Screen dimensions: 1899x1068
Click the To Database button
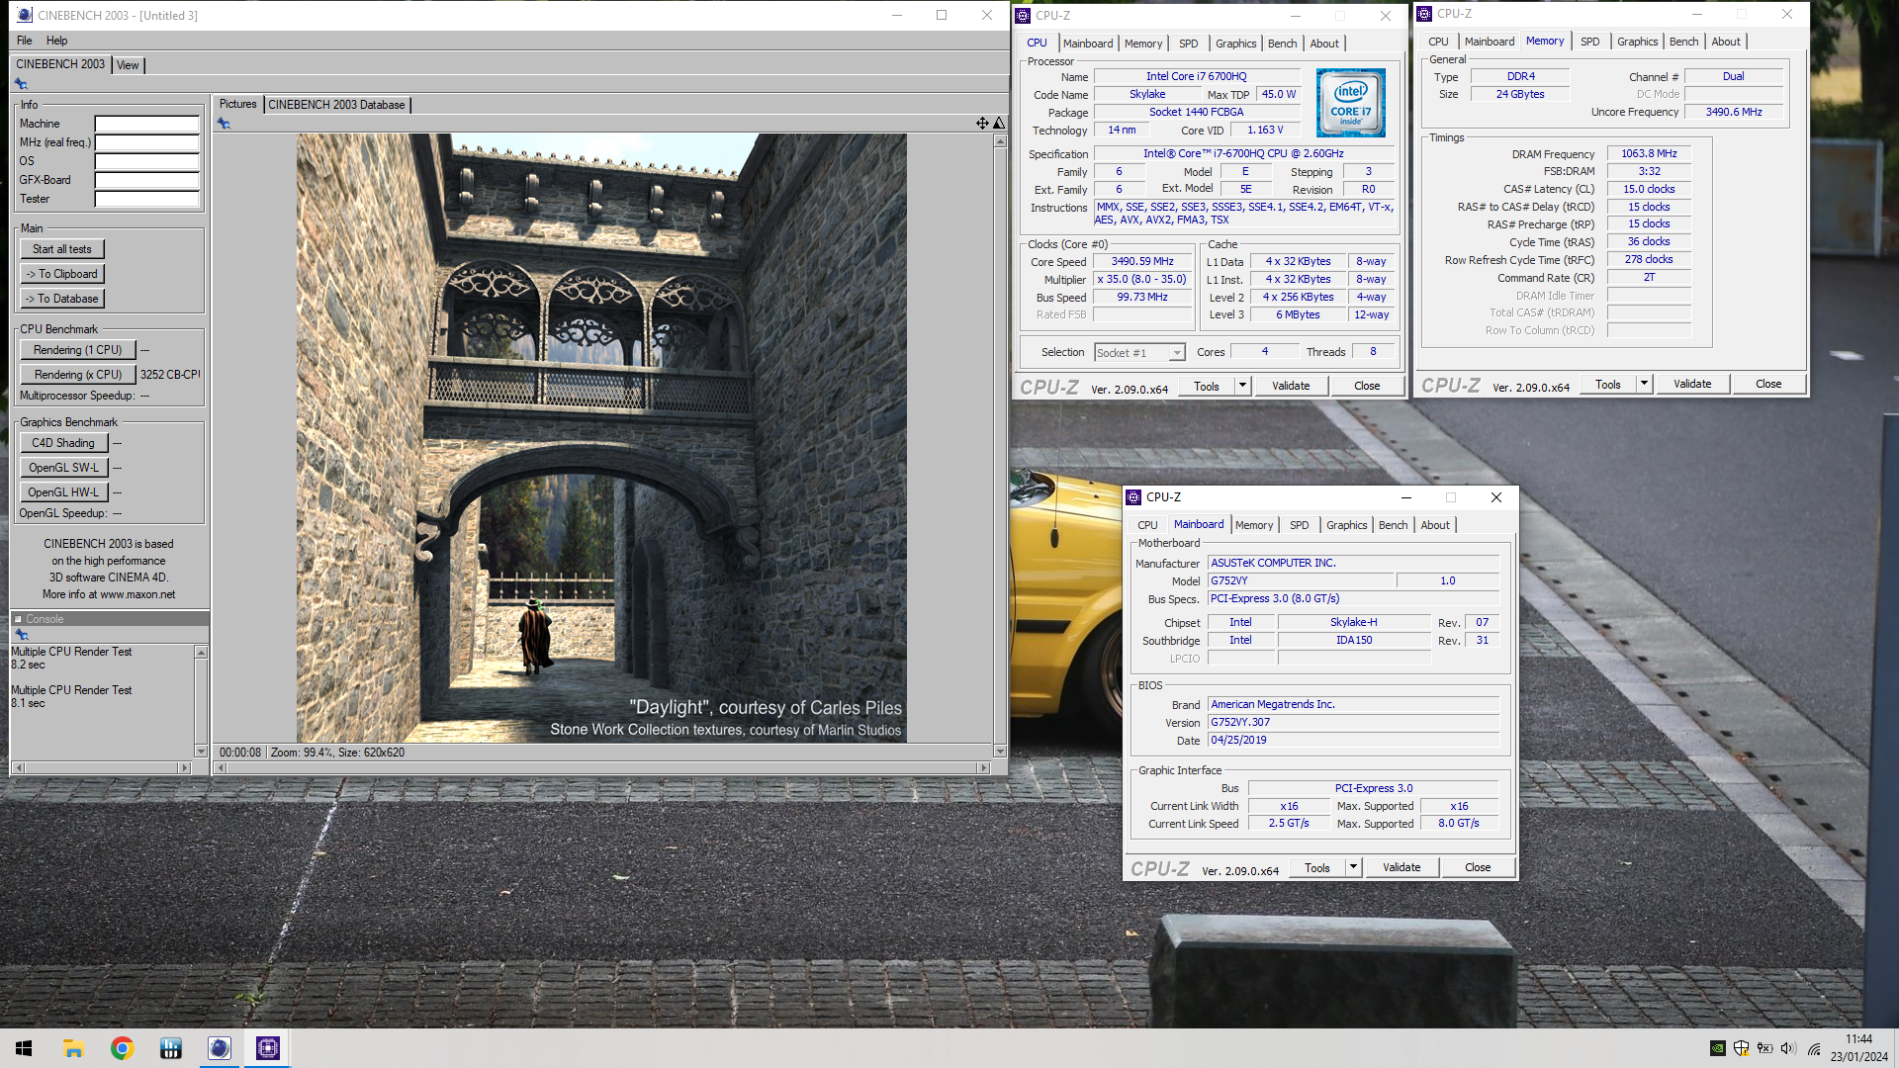click(62, 299)
